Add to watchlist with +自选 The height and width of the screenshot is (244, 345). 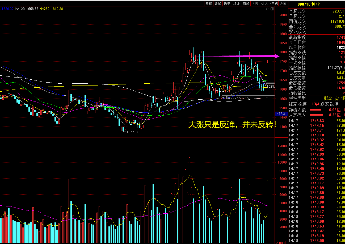[274, 3]
